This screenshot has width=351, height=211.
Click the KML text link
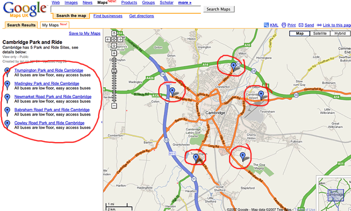pyautogui.click(x=274, y=25)
